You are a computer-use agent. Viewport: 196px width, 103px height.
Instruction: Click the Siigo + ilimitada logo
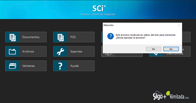point(171,95)
